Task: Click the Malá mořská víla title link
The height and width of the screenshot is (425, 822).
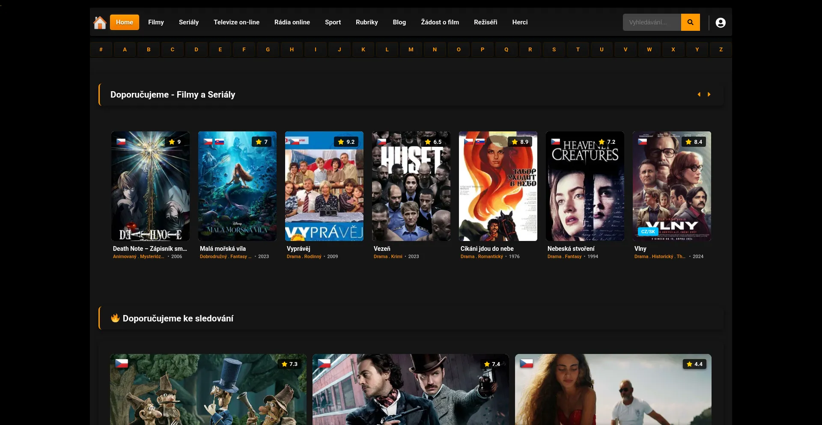Action: point(223,249)
